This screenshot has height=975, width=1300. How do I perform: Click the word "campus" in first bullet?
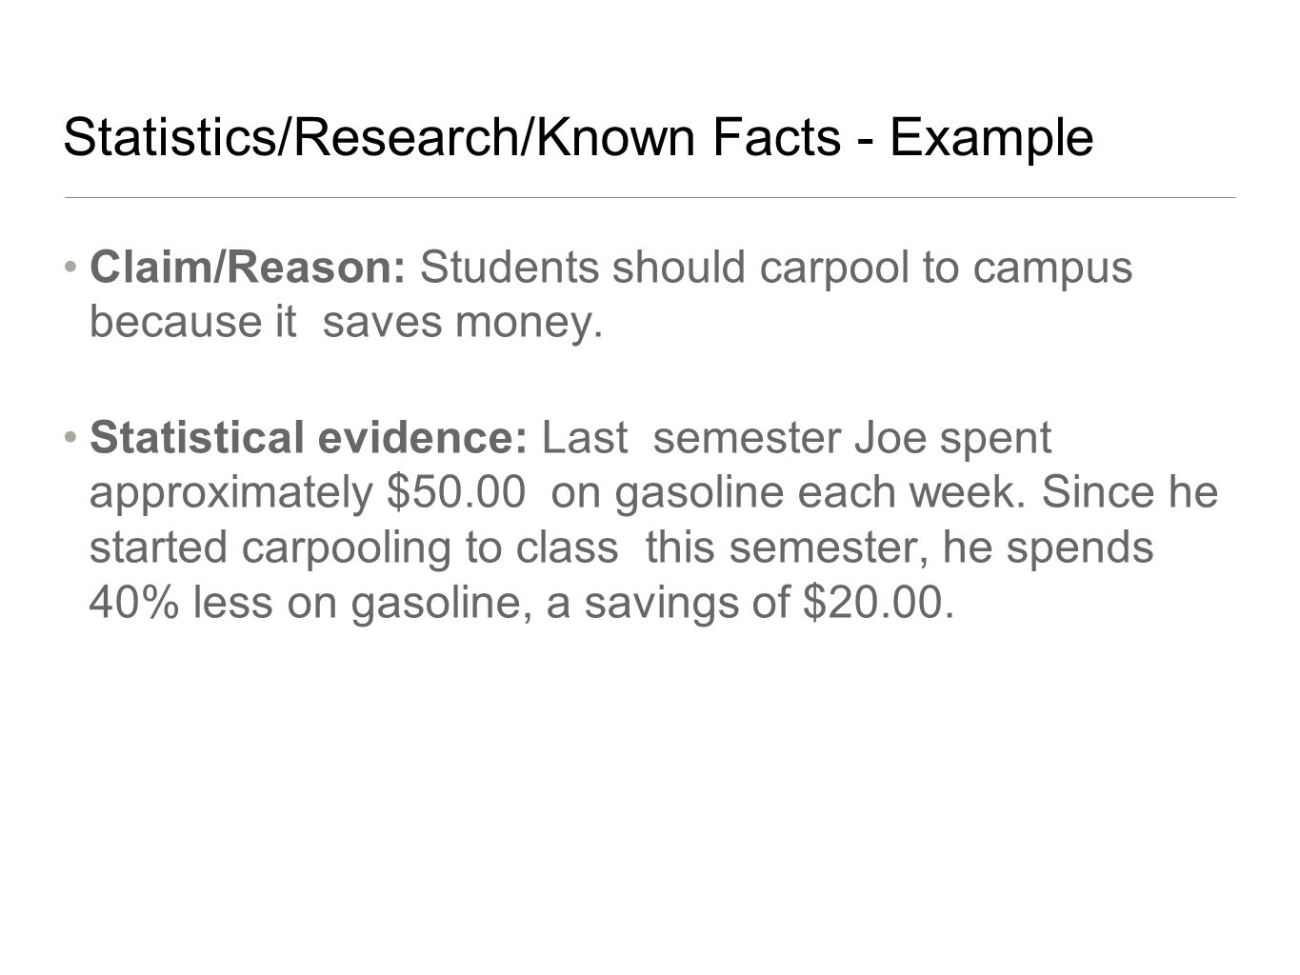pyautogui.click(x=1052, y=269)
